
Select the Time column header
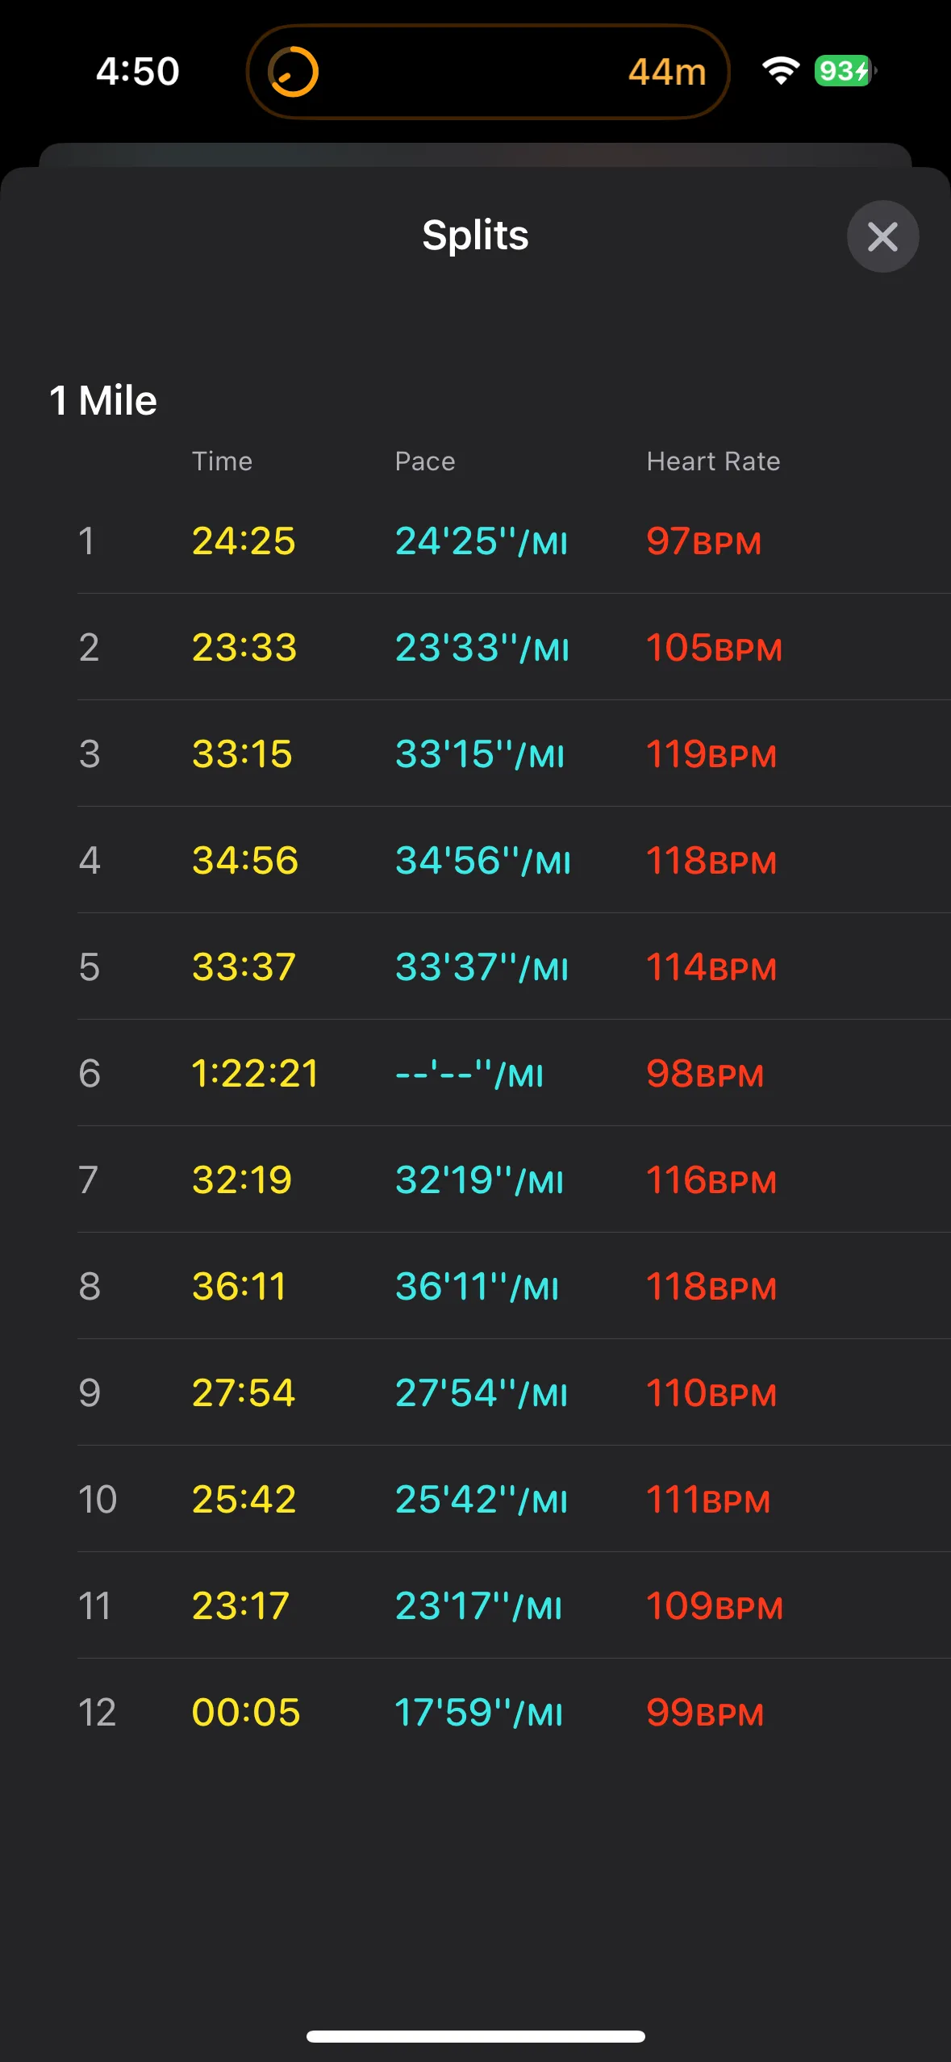(x=222, y=461)
